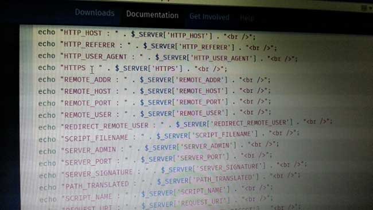Open the Downloads navigation item
The image size is (373, 210).
point(95,13)
